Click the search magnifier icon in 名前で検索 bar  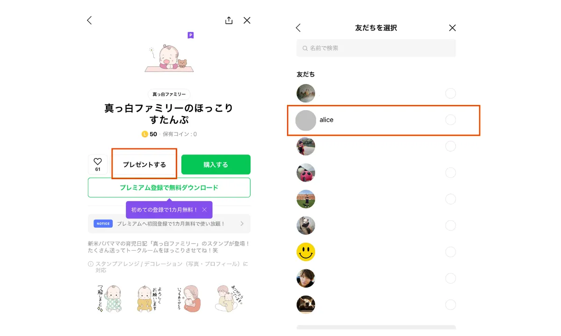pos(304,48)
